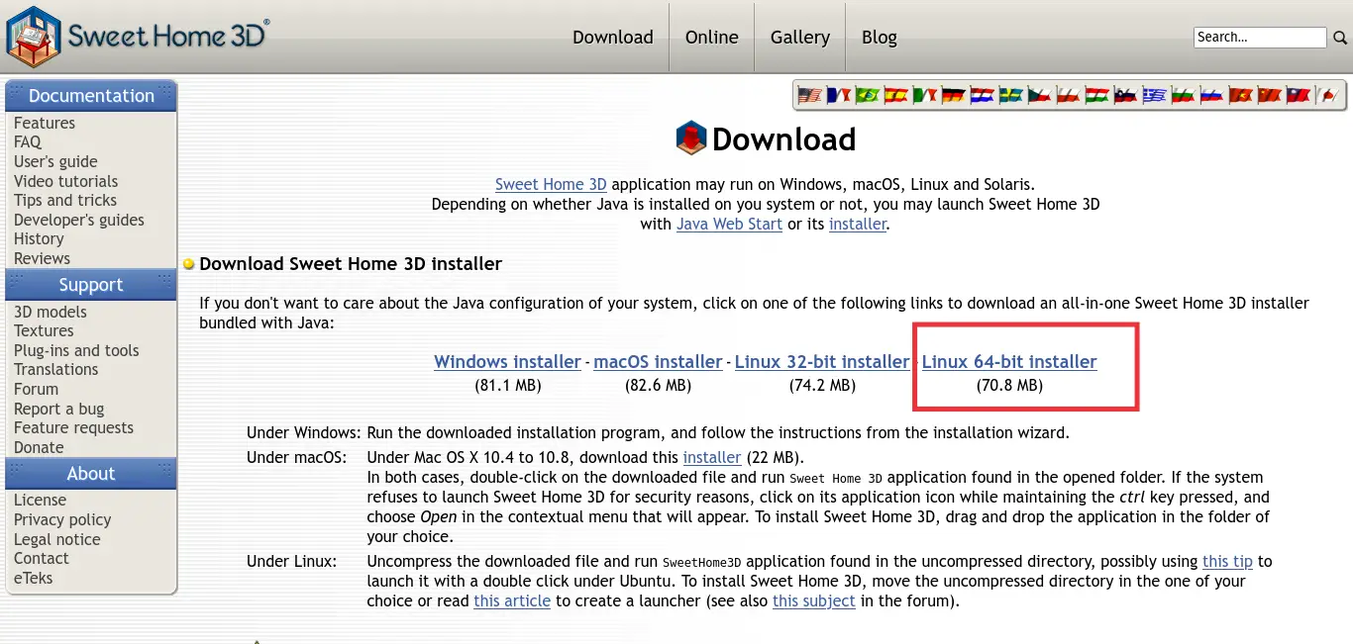Switch language with the French flag
This screenshot has height=644, width=1353.
(839, 96)
